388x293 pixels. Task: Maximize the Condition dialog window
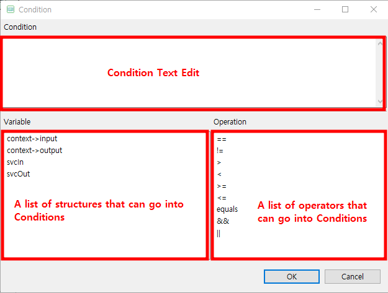(x=345, y=9)
